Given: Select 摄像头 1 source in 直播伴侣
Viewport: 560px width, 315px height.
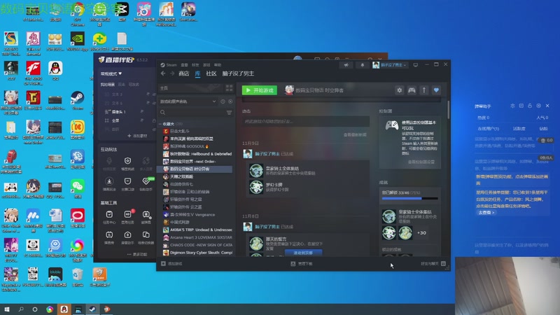Looking at the screenshot, I should pyautogui.click(x=119, y=112).
